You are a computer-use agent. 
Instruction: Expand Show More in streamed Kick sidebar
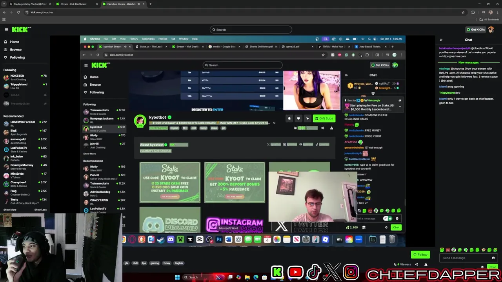pyautogui.click(x=89, y=154)
